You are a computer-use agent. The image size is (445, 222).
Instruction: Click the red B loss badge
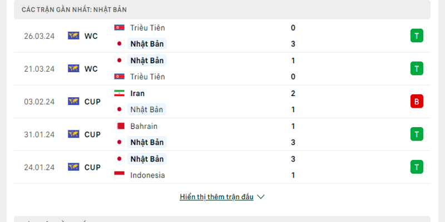pyautogui.click(x=417, y=101)
